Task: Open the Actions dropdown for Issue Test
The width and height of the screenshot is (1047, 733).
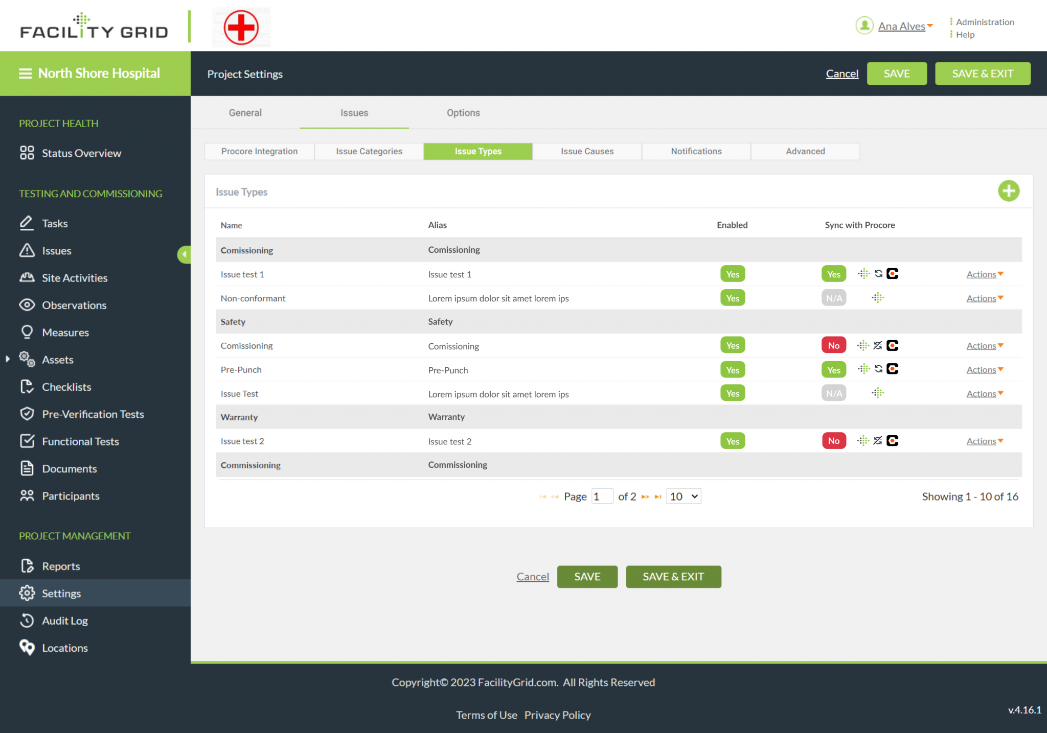Action: pos(984,393)
